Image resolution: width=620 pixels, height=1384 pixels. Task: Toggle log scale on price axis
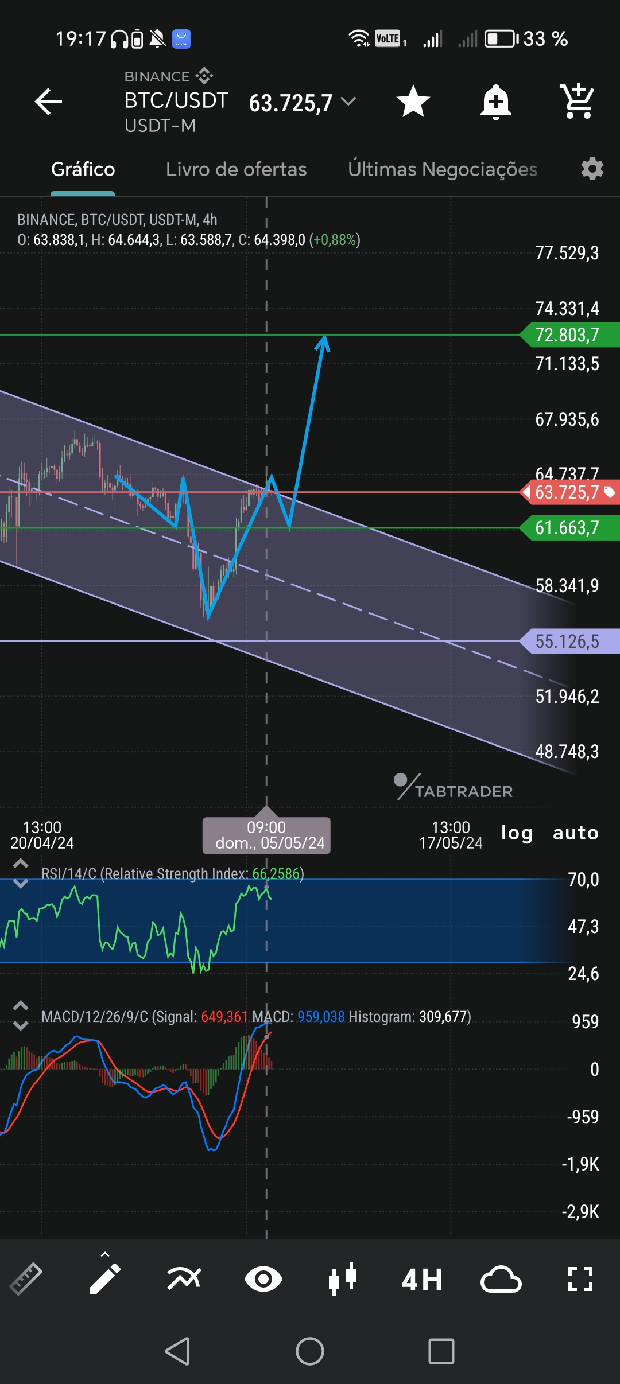(x=517, y=833)
